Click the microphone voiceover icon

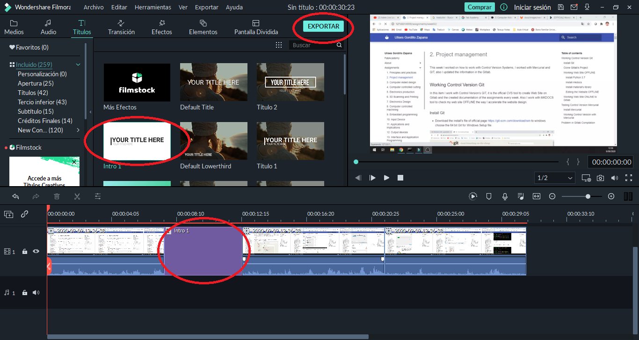(505, 196)
